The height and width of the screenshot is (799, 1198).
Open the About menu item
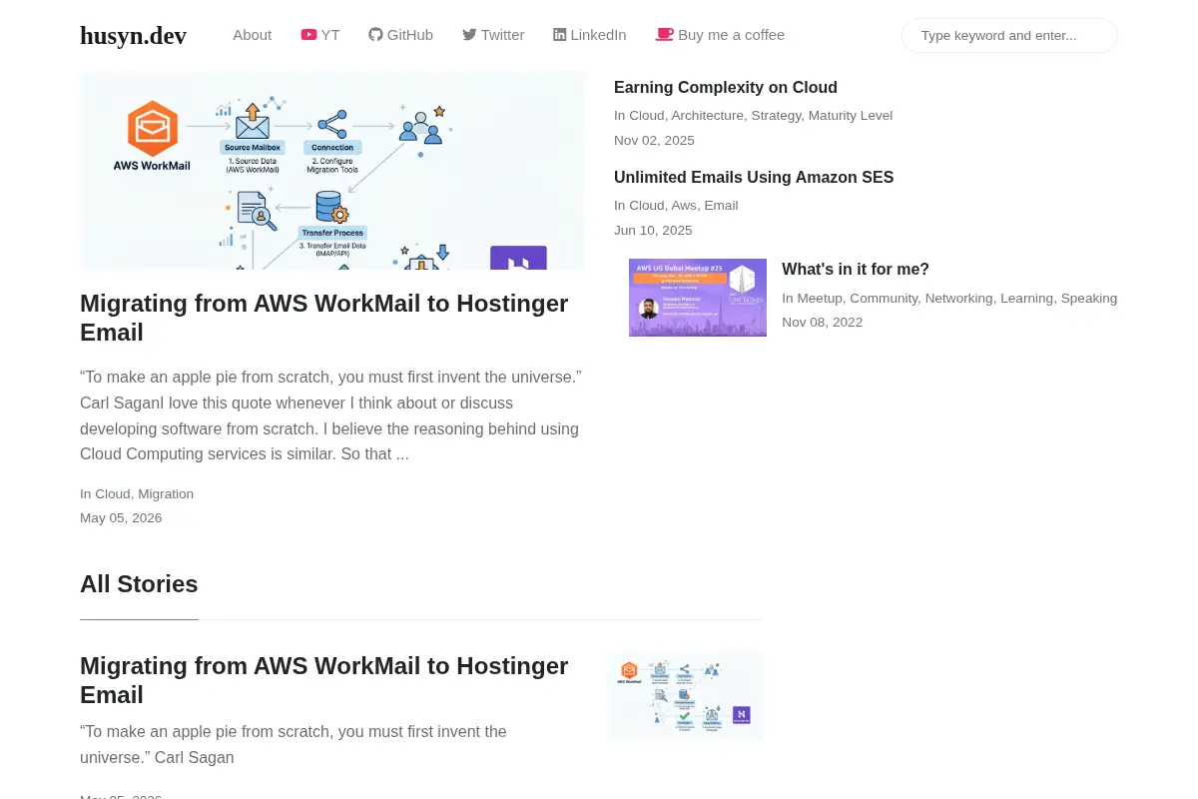click(252, 35)
